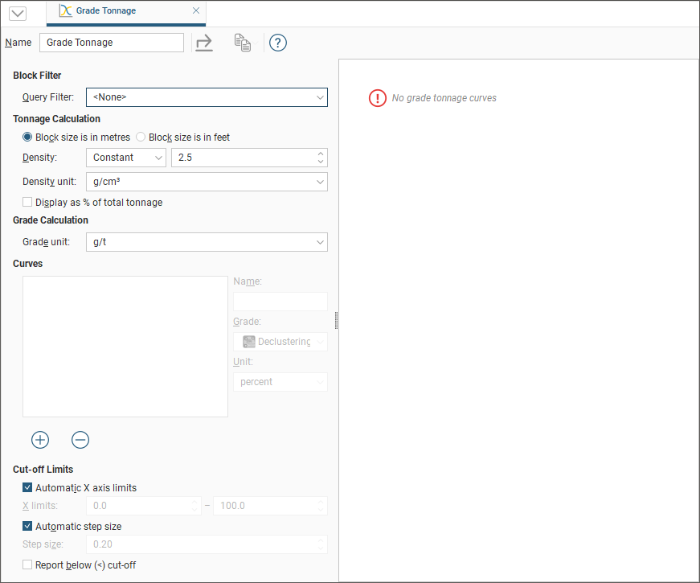
Task: Expand the Density unit dropdown
Action: click(207, 182)
